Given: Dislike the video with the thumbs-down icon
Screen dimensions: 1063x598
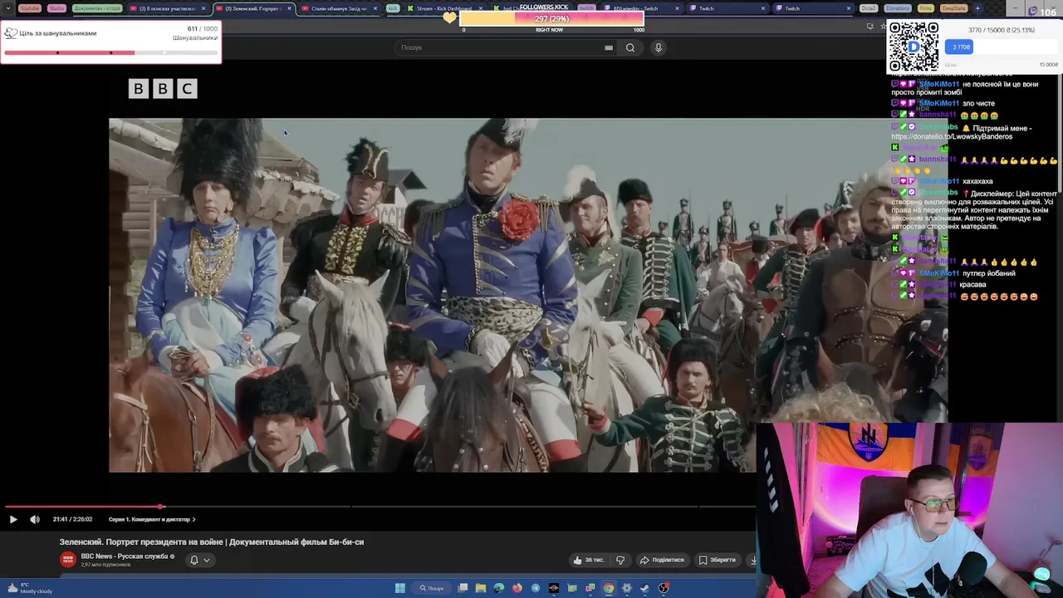Looking at the screenshot, I should (620, 560).
